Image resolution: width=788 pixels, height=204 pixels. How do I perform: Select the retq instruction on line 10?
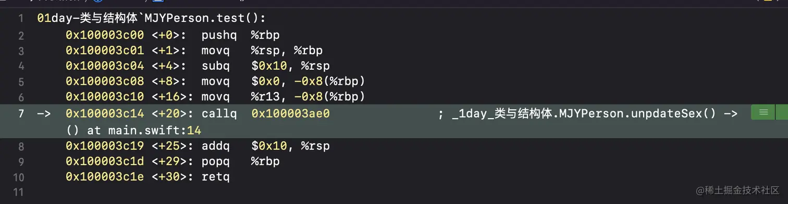[x=216, y=177]
